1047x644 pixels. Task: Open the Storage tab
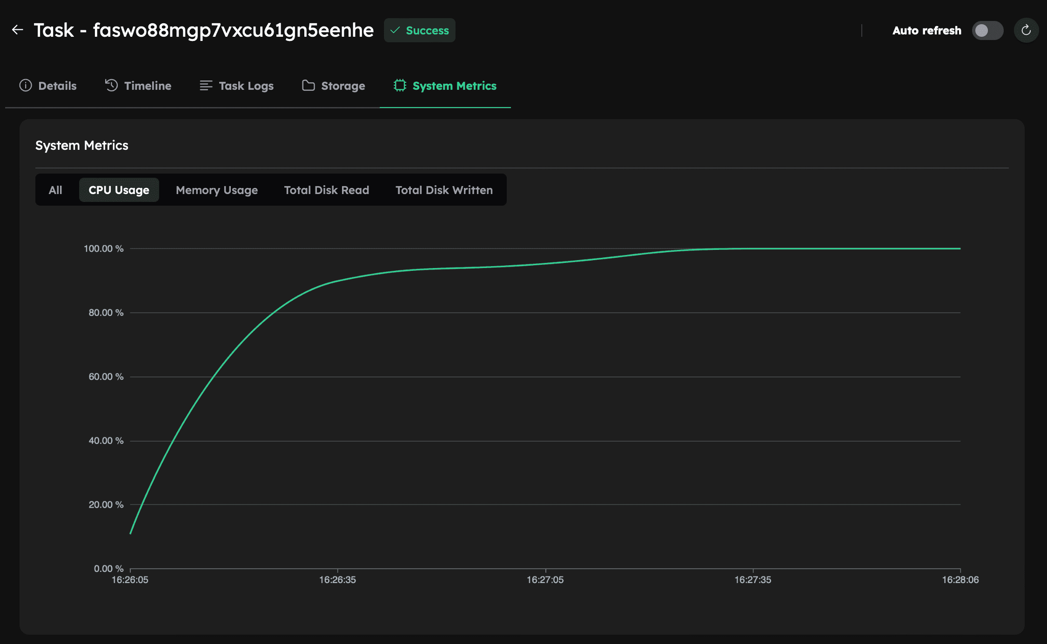point(342,86)
